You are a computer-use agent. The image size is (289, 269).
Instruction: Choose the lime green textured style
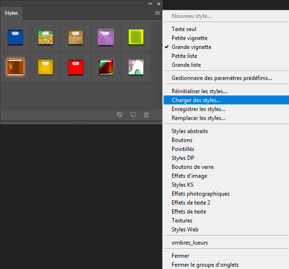pyautogui.click(x=136, y=37)
